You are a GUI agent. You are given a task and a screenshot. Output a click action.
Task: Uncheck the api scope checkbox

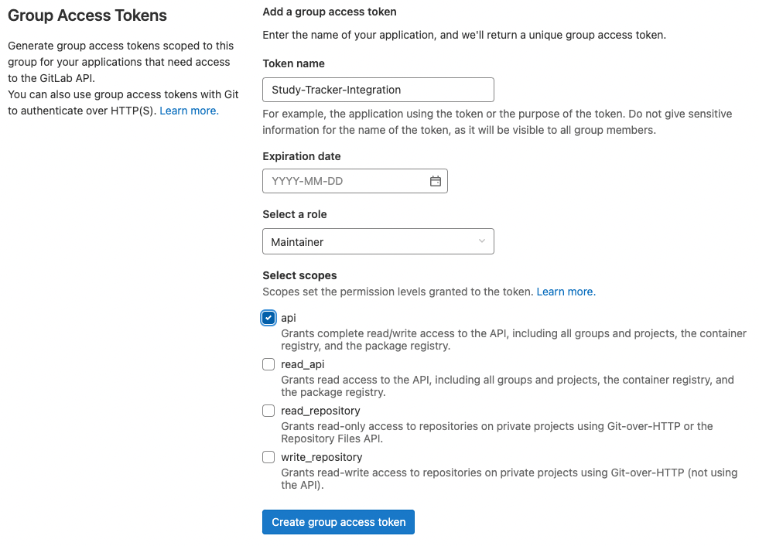[268, 318]
